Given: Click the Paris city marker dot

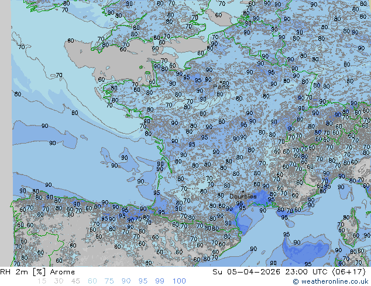Looking at the screenshot, I should pos(219,82).
